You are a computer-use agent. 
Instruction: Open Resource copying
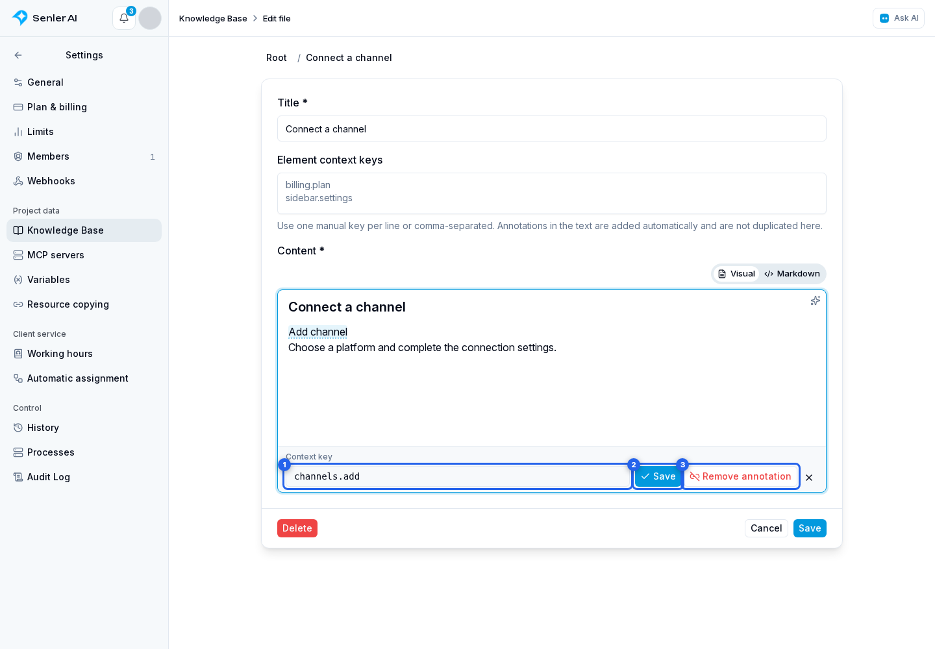(x=84, y=304)
